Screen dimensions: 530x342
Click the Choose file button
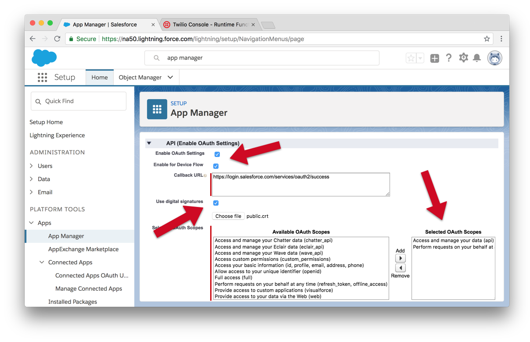(x=228, y=216)
